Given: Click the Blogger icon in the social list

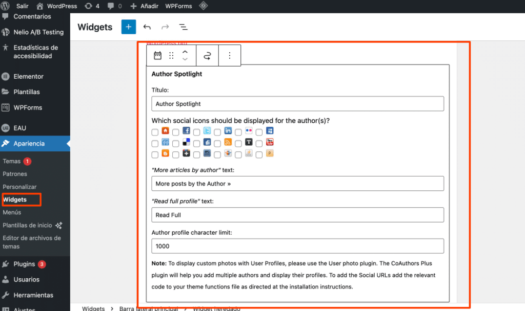Looking at the screenshot, I should coord(155,153).
